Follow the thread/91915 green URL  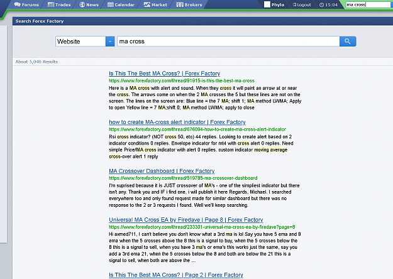click(x=182, y=80)
